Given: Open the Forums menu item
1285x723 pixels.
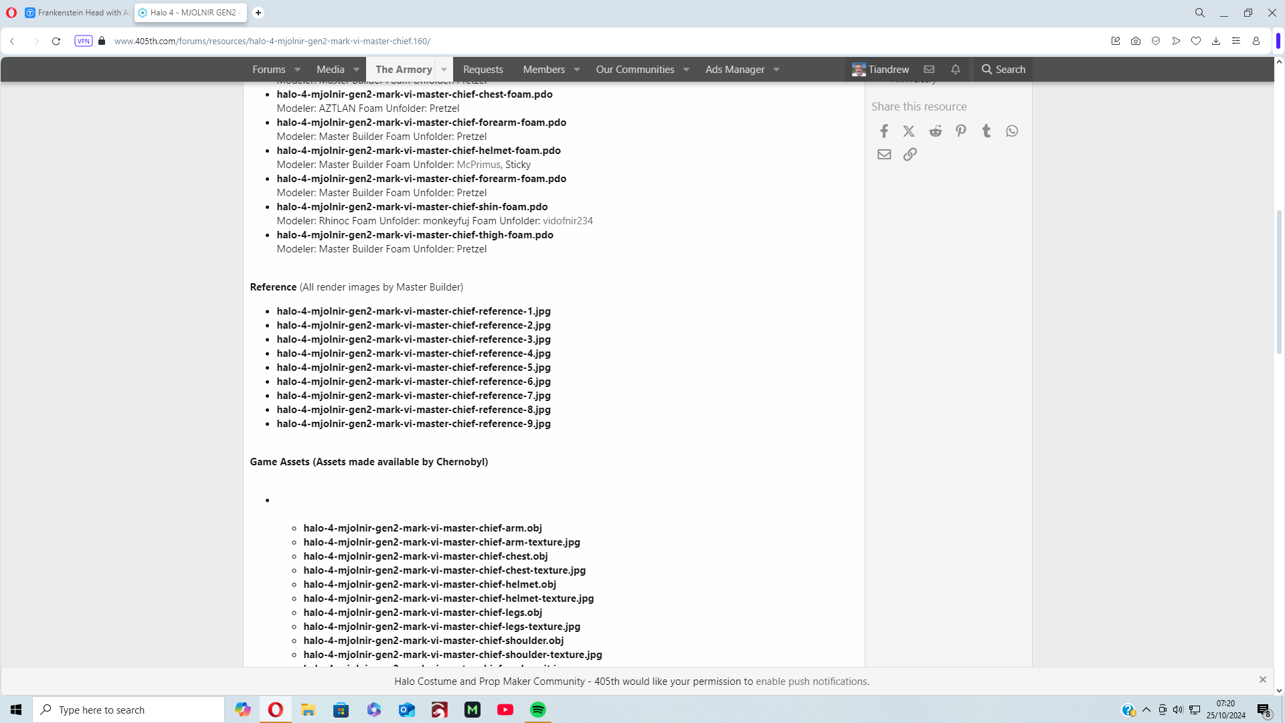Looking at the screenshot, I should pos(269,70).
